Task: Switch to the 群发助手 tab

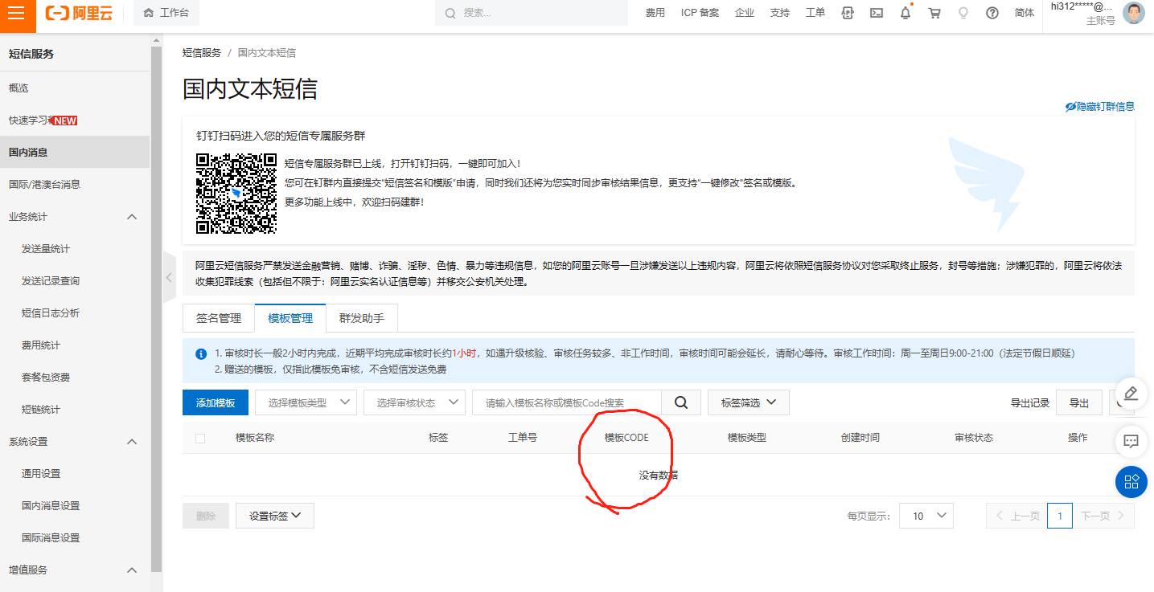Action: [362, 318]
